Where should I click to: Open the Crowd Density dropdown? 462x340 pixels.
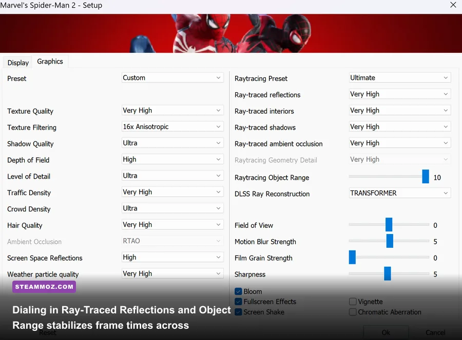point(172,208)
